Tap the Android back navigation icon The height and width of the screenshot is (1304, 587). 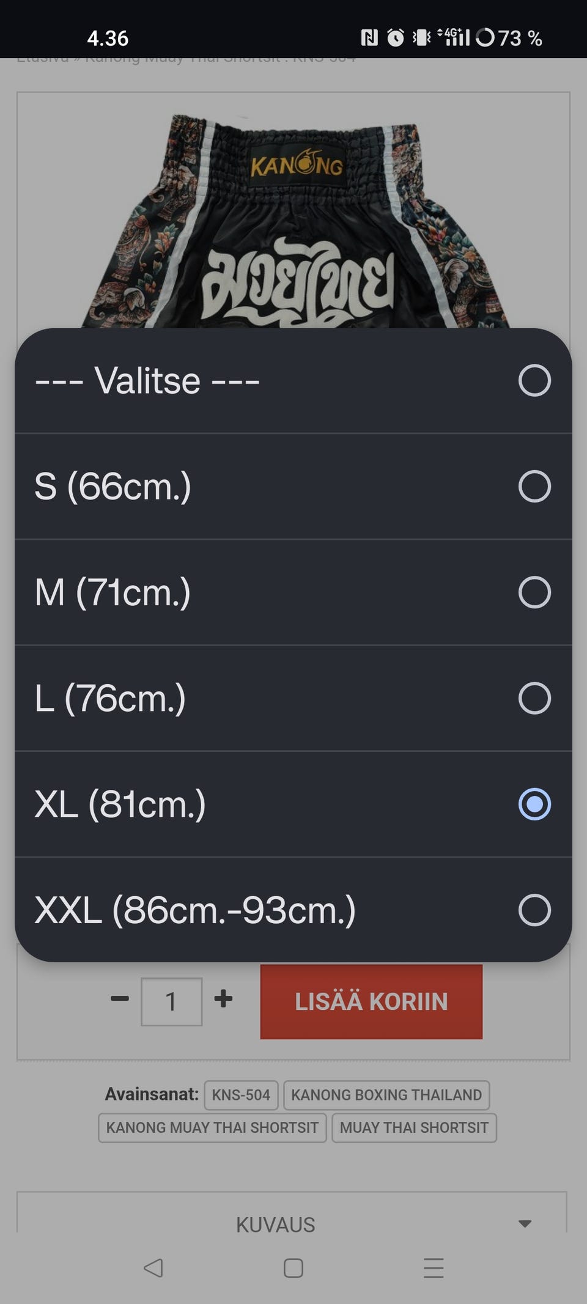[153, 1268]
